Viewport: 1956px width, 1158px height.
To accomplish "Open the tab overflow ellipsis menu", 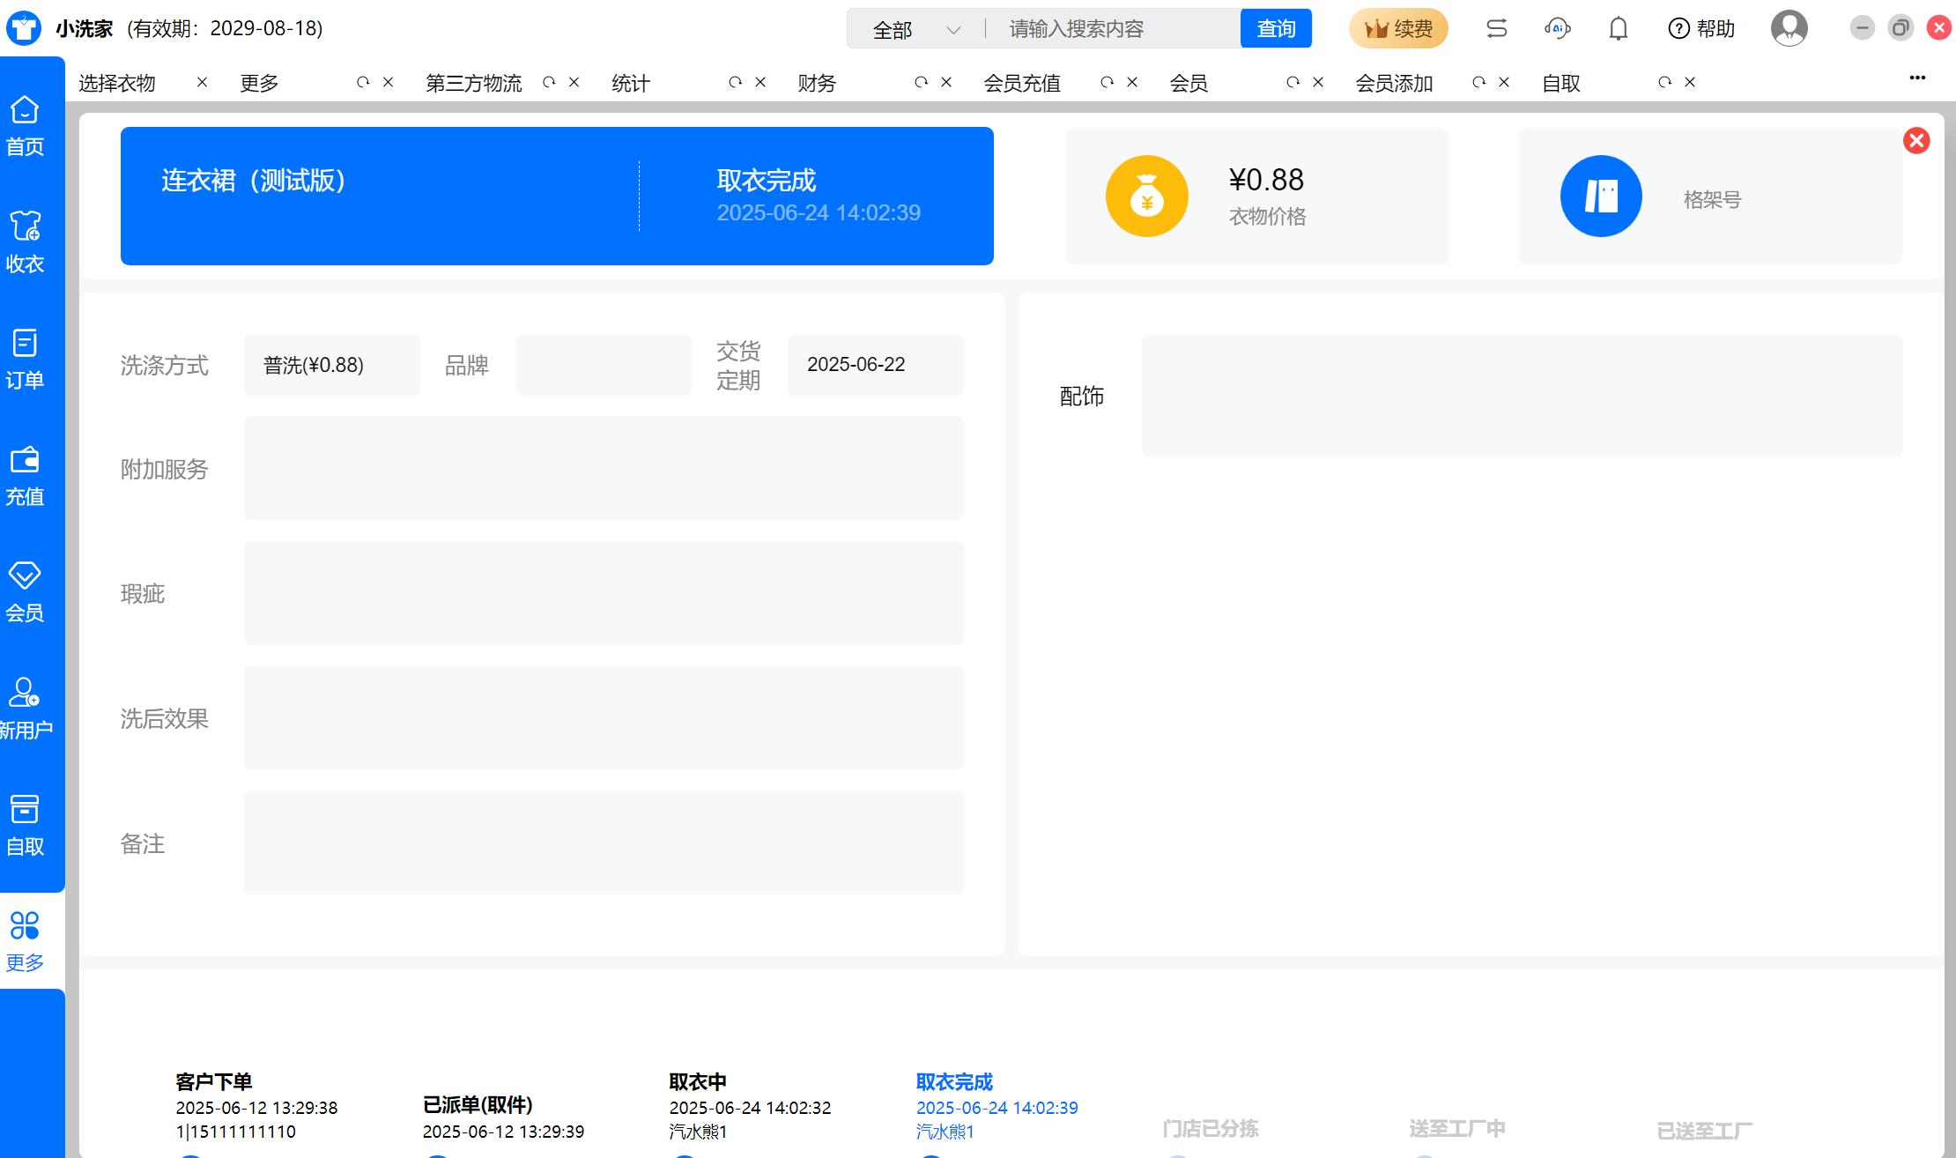I will point(1916,78).
